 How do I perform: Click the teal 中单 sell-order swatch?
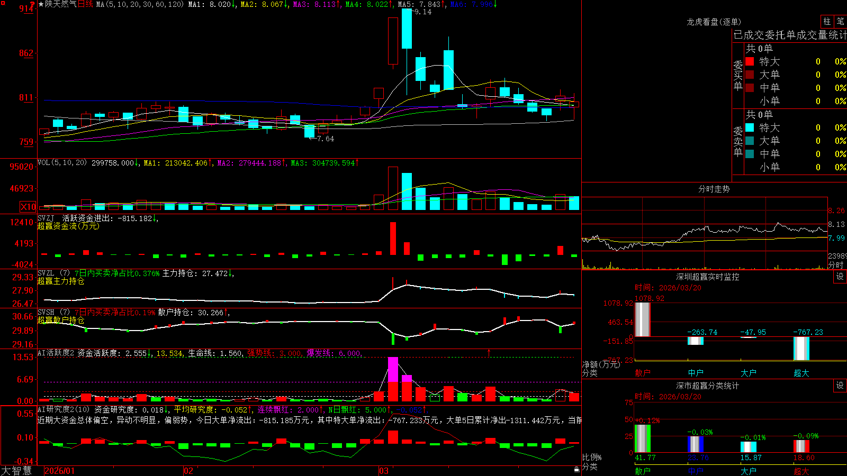(750, 154)
